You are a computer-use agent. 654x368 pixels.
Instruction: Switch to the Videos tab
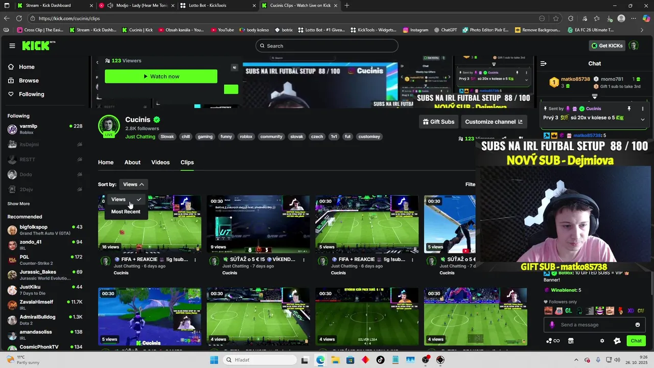(160, 163)
